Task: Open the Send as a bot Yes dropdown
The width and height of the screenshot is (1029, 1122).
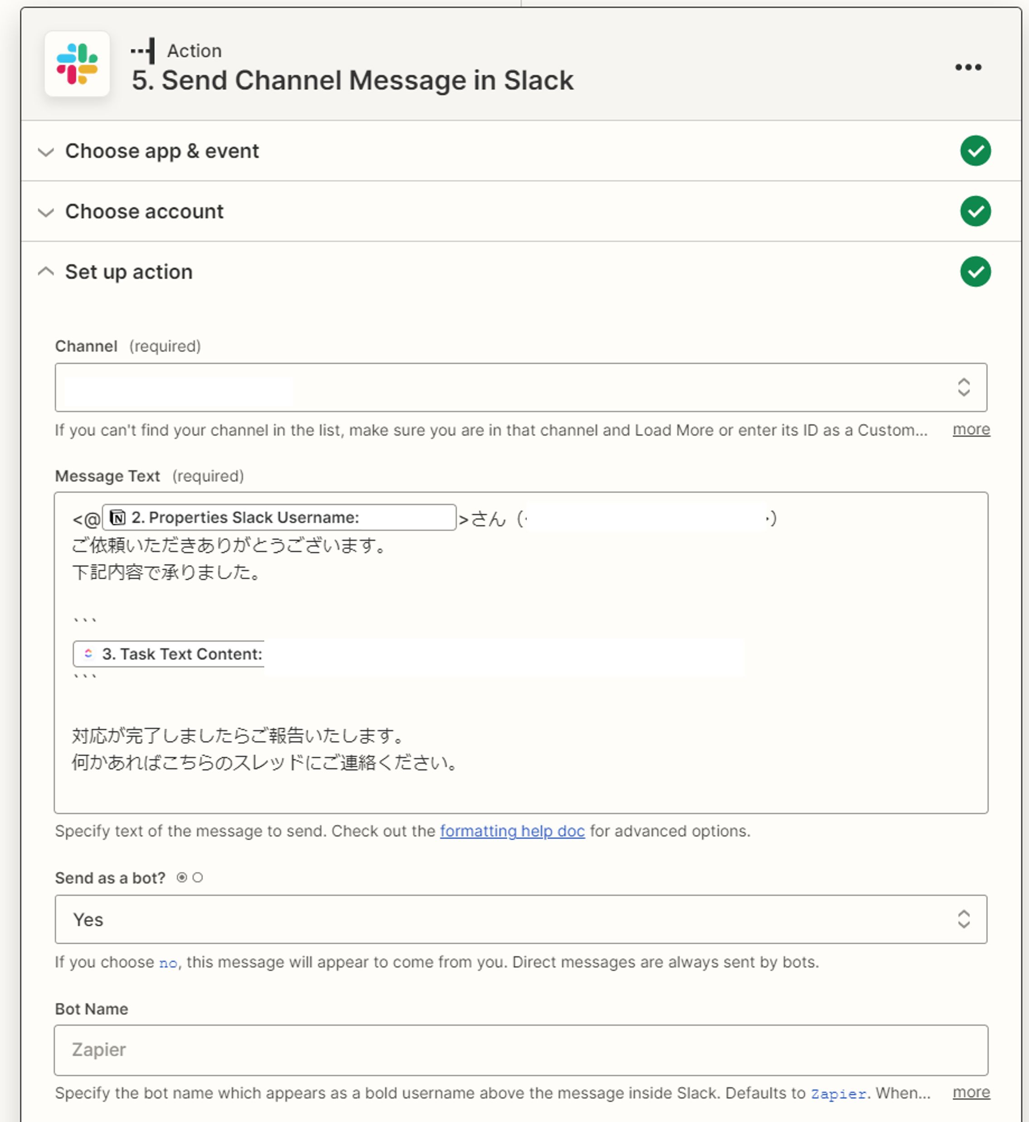Action: pyautogui.click(x=520, y=920)
